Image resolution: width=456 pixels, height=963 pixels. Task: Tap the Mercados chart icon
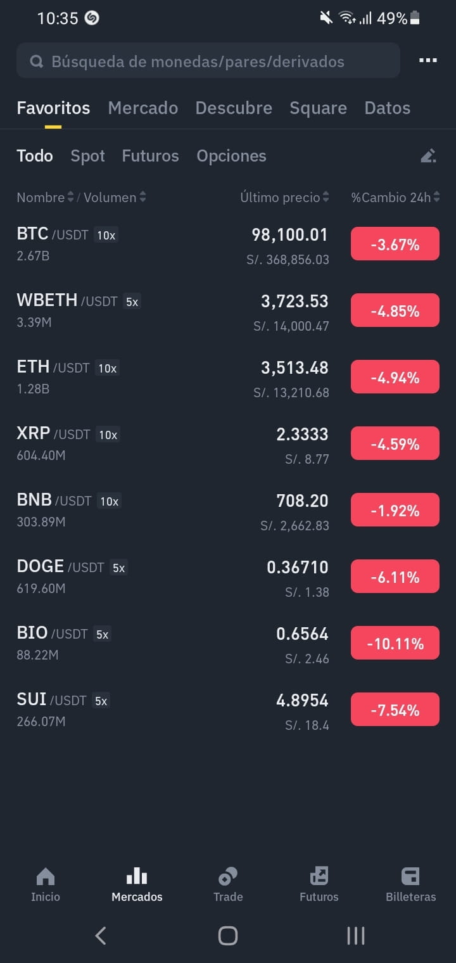pos(137,877)
